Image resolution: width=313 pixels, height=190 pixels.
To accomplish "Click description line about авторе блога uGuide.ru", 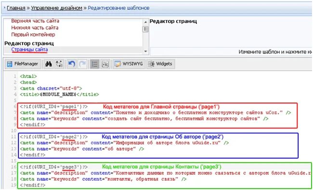I will 124,143.
